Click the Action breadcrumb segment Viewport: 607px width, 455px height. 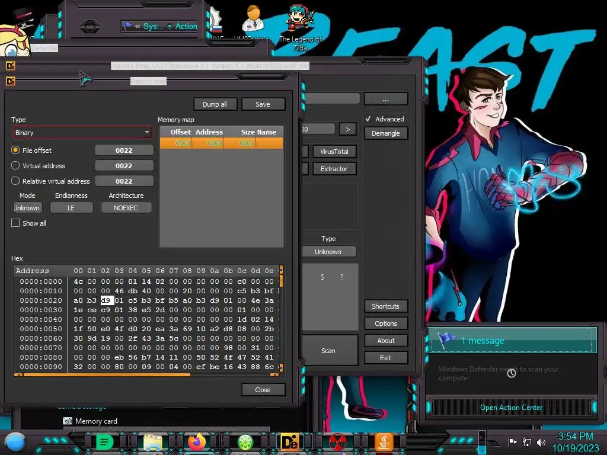coord(186,26)
